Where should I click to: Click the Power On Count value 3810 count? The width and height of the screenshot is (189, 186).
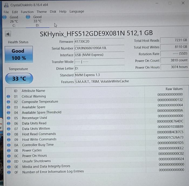[x=174, y=60]
